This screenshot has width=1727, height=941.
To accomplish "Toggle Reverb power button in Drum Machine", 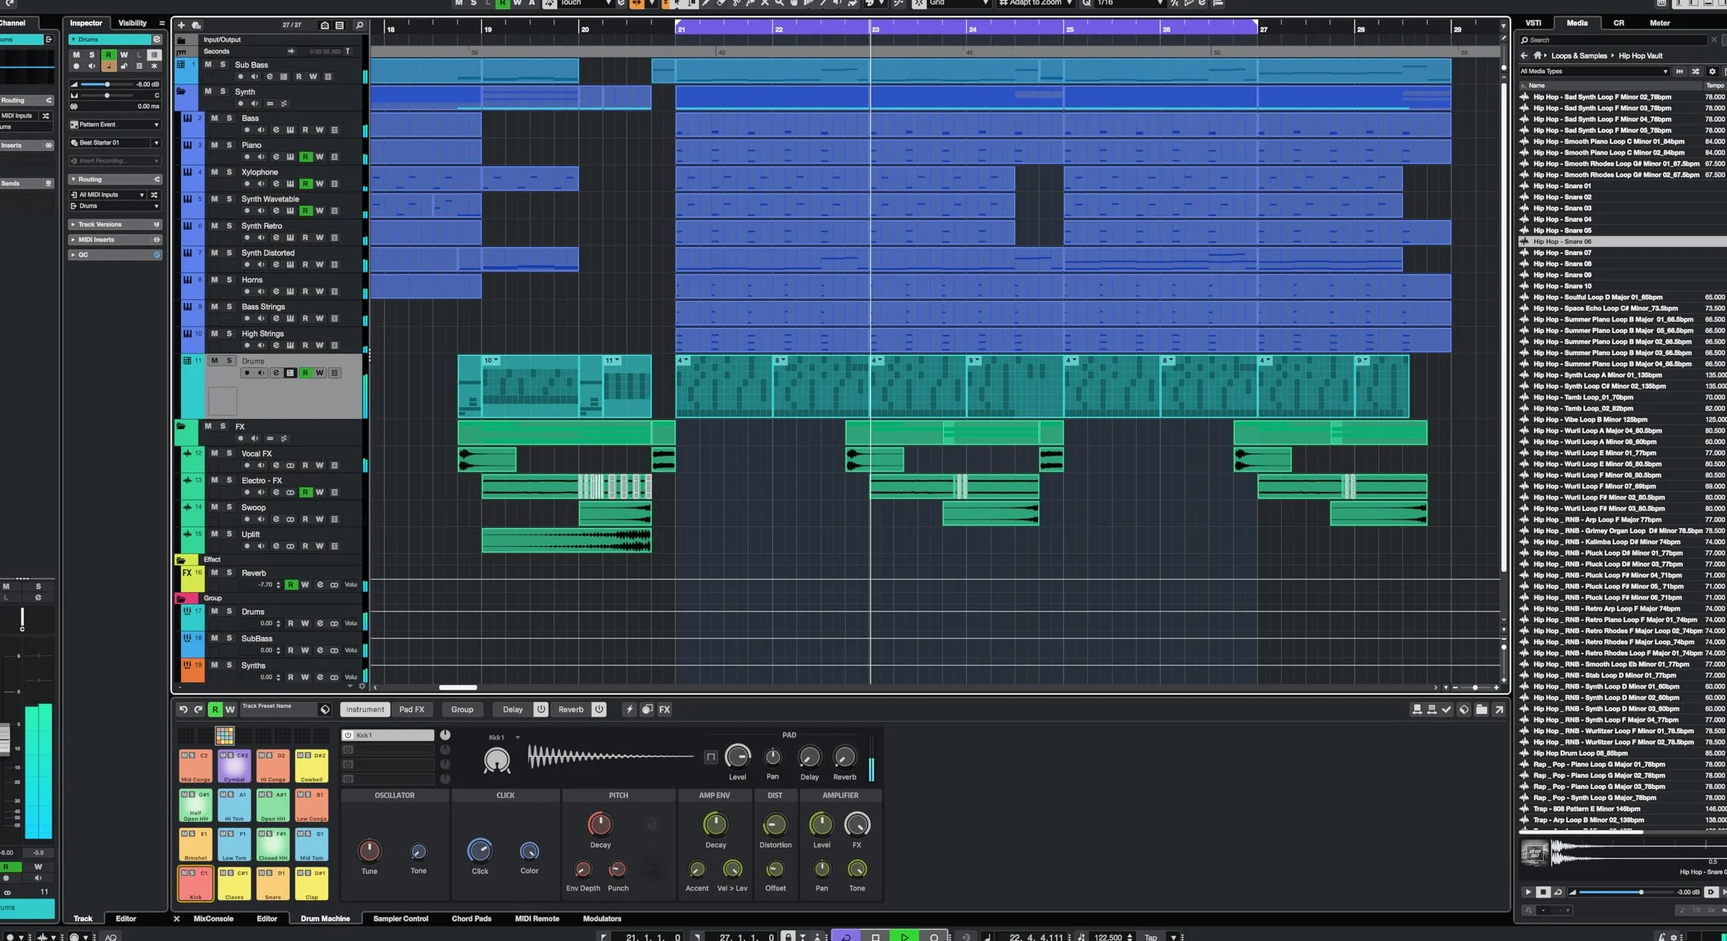I will pyautogui.click(x=599, y=709).
